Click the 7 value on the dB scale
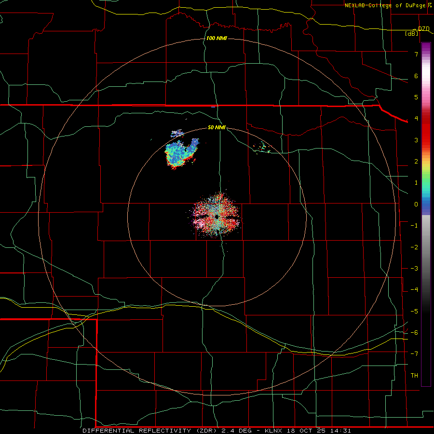 [416, 54]
